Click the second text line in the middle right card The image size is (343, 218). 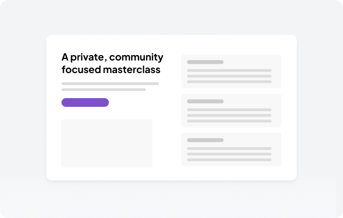click(229, 115)
